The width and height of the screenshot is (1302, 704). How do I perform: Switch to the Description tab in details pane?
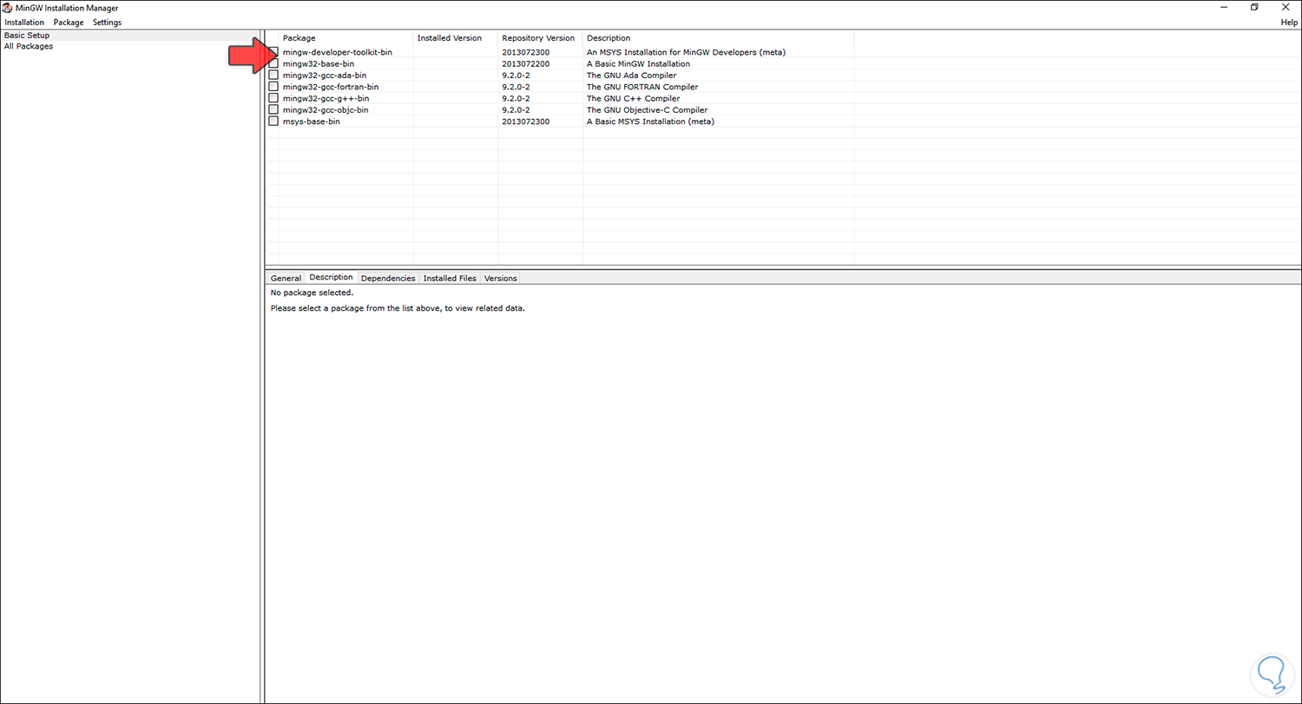pos(331,278)
